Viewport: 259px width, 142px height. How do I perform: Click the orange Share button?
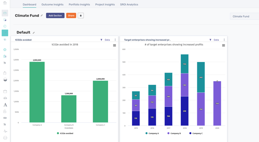pos(71,15)
